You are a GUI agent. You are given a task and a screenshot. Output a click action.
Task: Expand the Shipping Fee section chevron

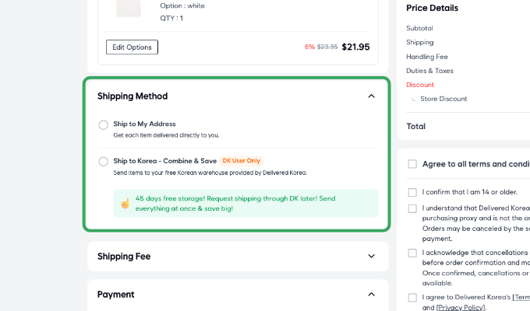coord(371,256)
